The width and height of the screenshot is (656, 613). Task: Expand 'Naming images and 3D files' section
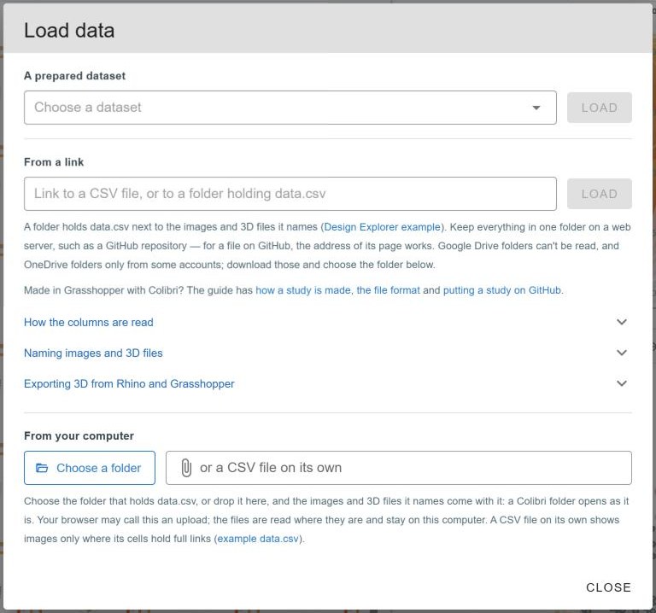pos(328,353)
